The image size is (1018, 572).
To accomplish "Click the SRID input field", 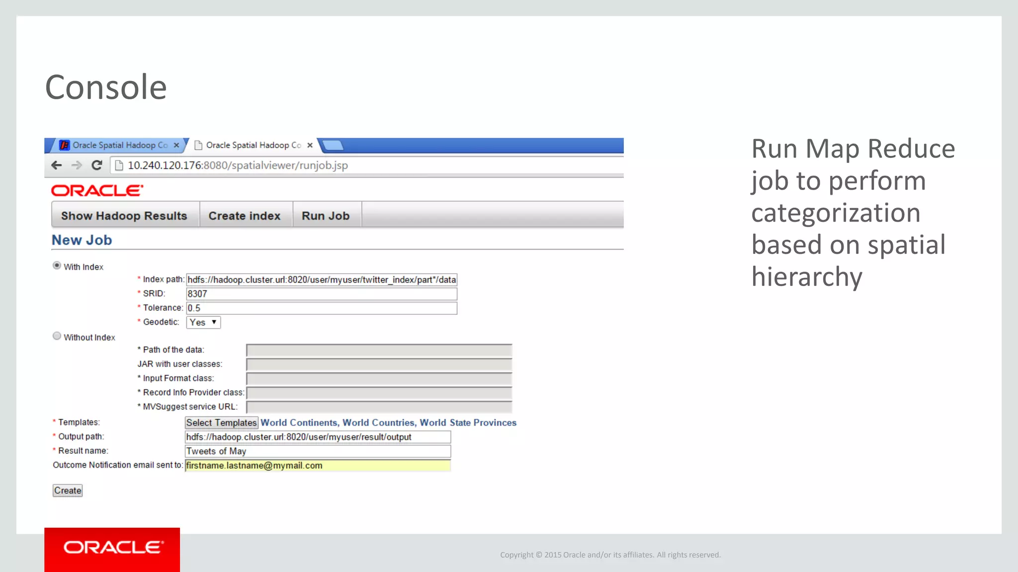I will 322,294.
